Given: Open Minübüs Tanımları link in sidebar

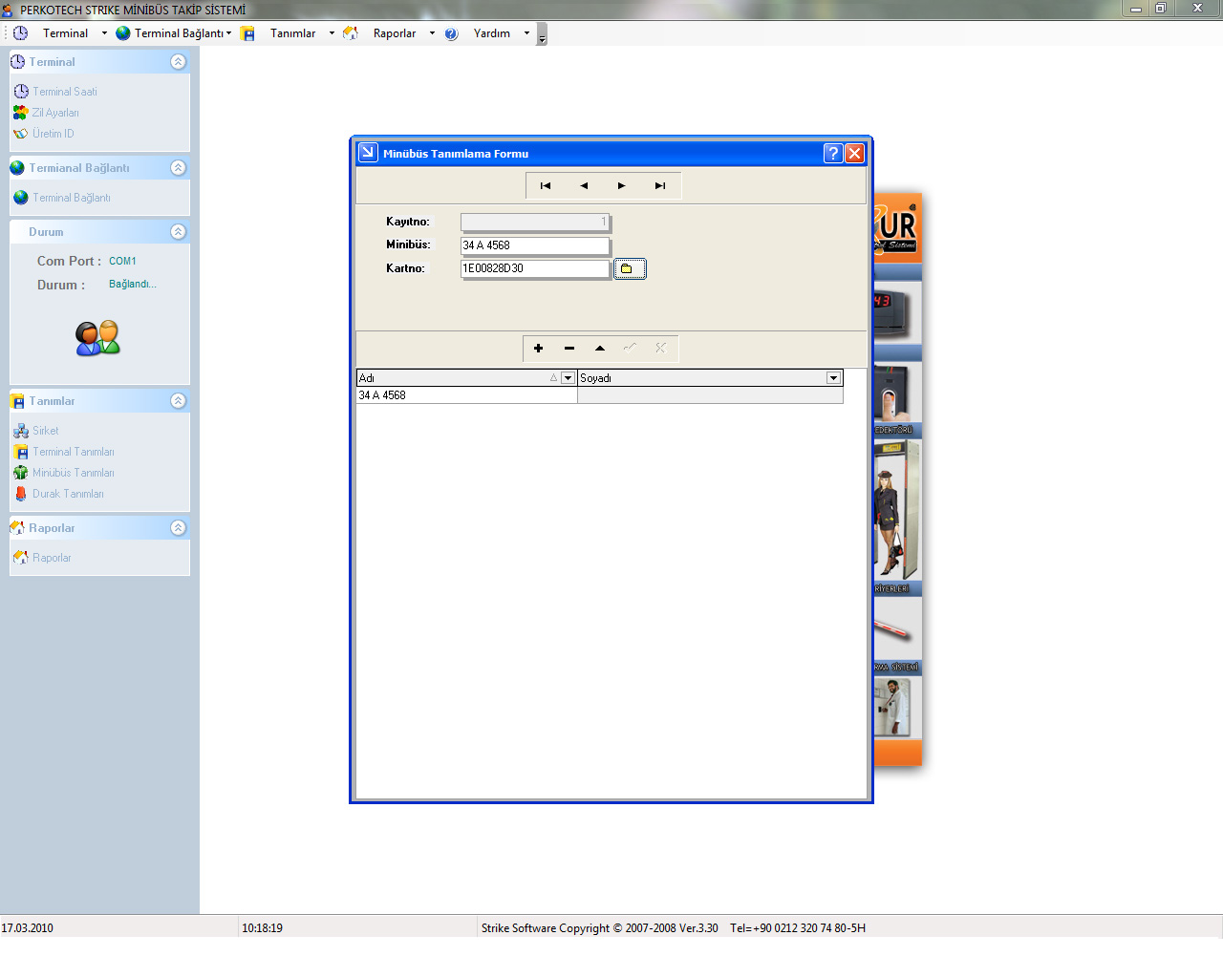Looking at the screenshot, I should (73, 473).
